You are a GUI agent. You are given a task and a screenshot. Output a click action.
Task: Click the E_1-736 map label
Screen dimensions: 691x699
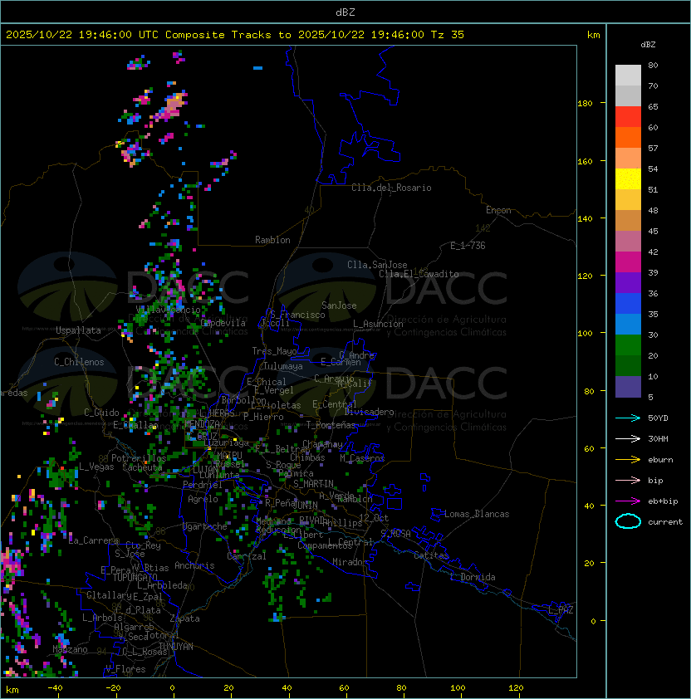(x=468, y=246)
